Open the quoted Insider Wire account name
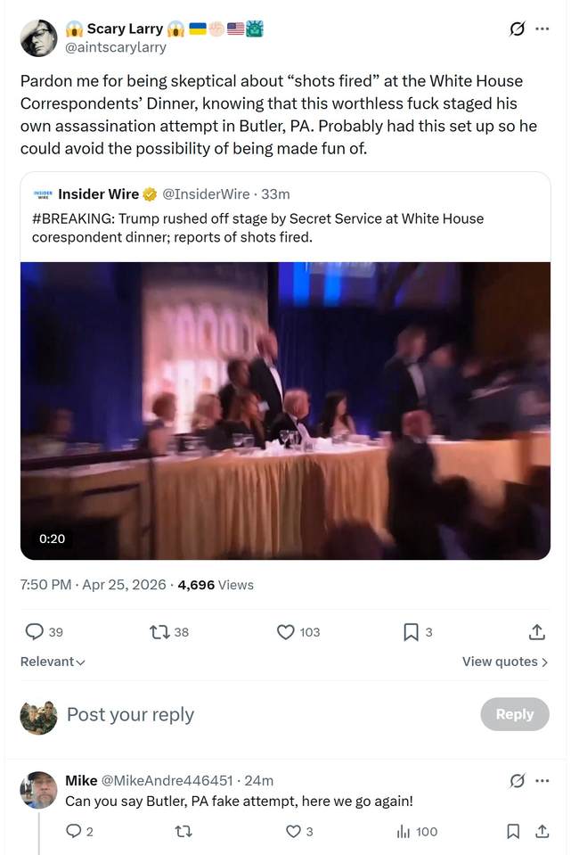The image size is (579, 855). (98, 194)
